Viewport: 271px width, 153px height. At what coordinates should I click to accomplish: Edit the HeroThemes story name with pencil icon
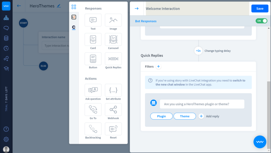(x=59, y=6)
